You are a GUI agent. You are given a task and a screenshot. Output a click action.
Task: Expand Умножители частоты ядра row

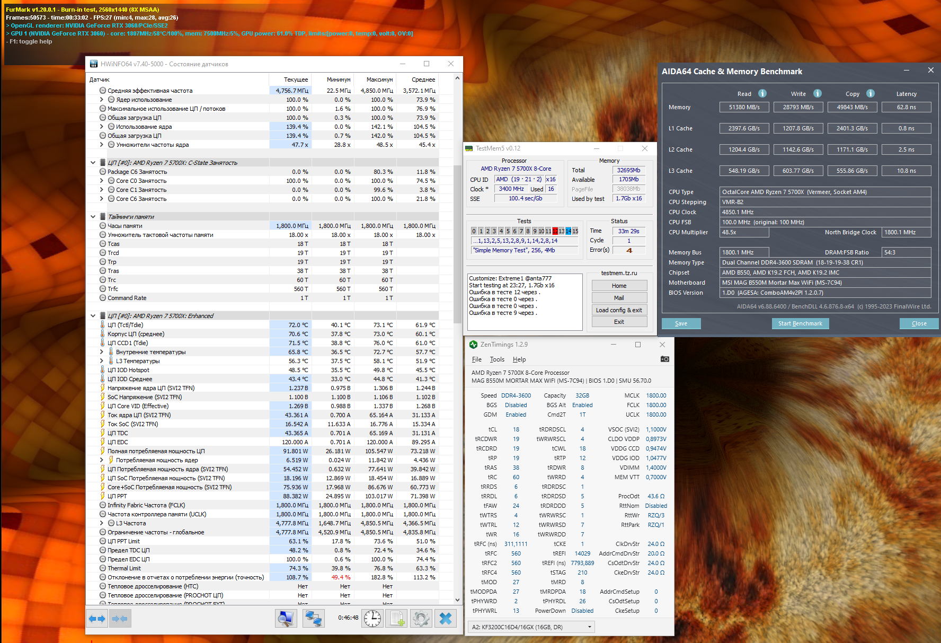coord(101,145)
